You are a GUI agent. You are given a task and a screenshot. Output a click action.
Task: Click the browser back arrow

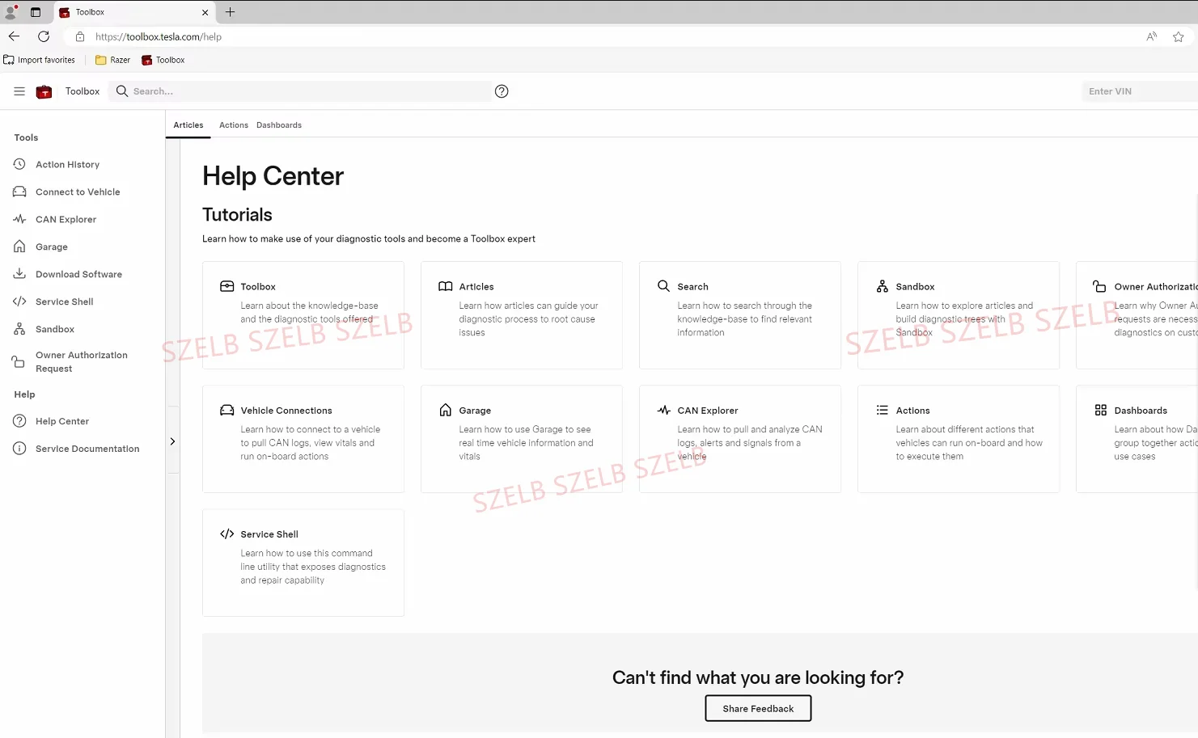(x=14, y=36)
